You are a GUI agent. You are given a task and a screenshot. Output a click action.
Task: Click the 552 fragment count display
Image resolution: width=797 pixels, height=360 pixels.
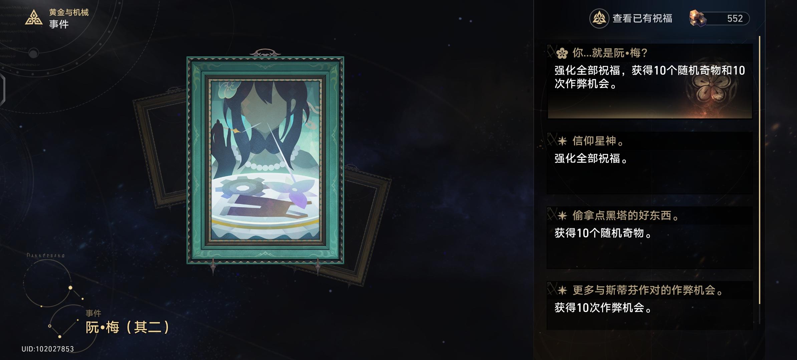click(735, 18)
